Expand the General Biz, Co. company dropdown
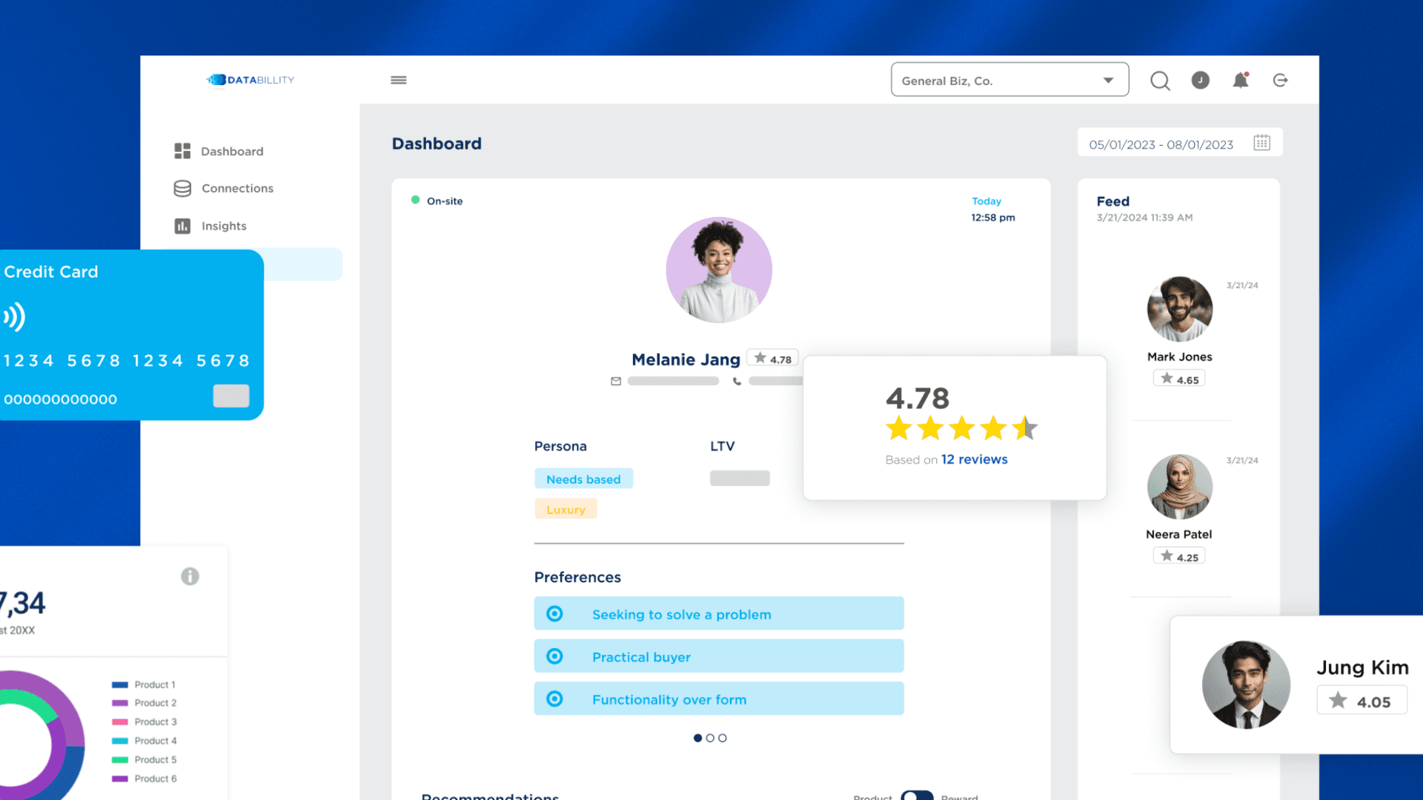Screen dimensions: 1423x800 coord(1009,80)
